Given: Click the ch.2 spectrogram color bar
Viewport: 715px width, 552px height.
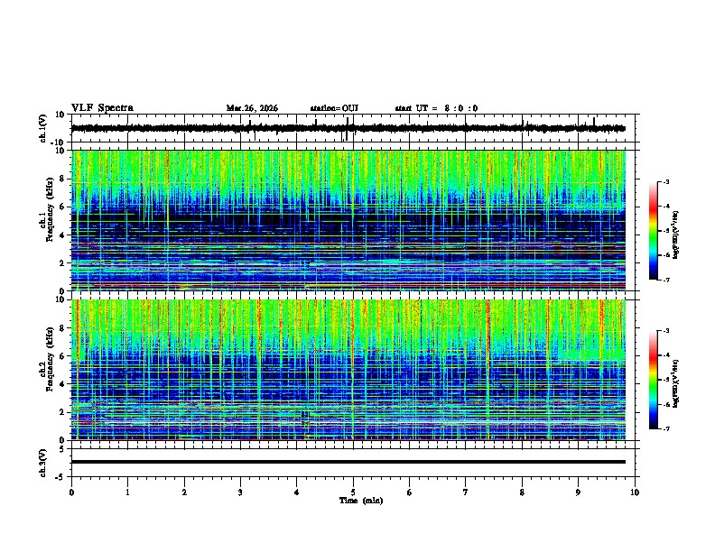Looking at the screenshot, I should [653, 380].
